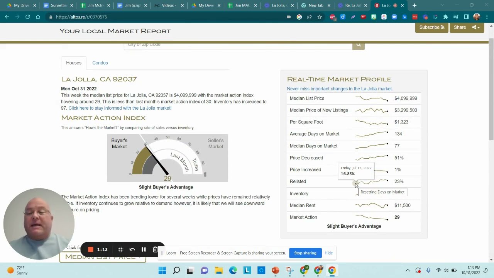This screenshot has width=494, height=278.
Task: Open the Videos browser tab
Action: click(168, 5)
